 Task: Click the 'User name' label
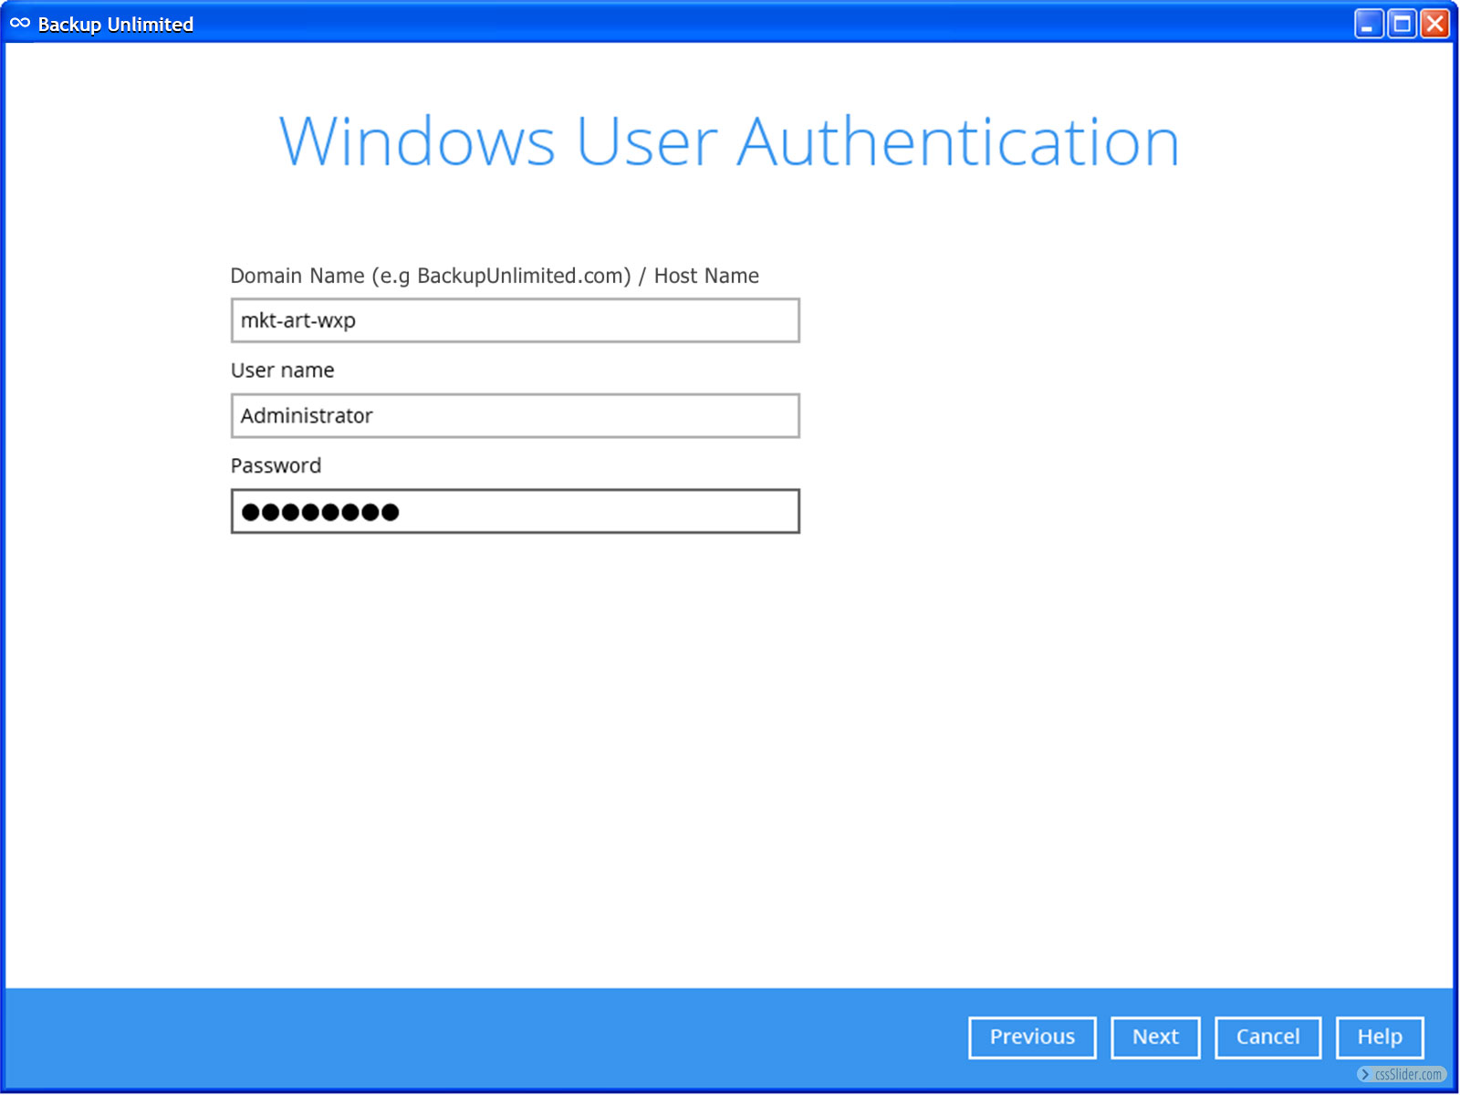[282, 370]
